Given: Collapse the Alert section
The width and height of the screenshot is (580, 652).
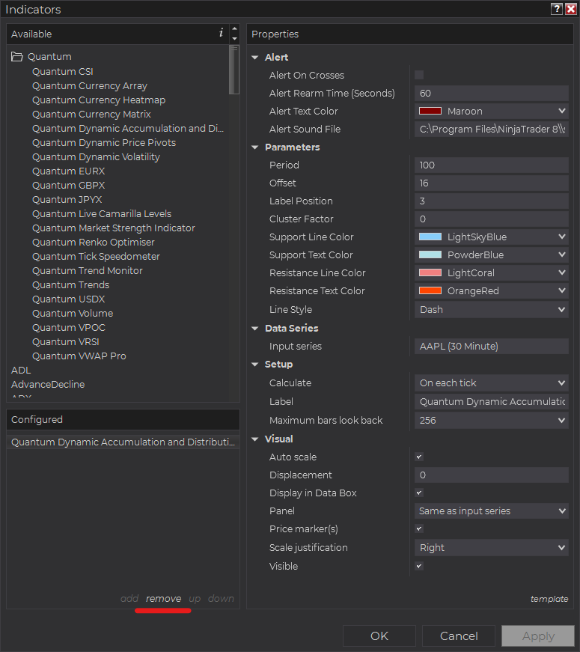Looking at the screenshot, I should coord(255,58).
